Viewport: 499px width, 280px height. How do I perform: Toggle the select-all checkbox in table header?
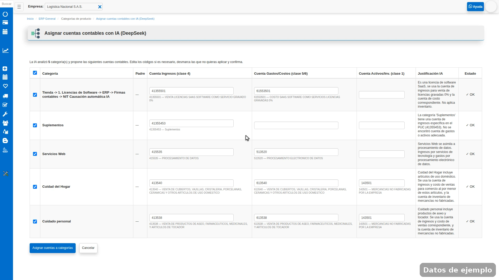(x=35, y=73)
